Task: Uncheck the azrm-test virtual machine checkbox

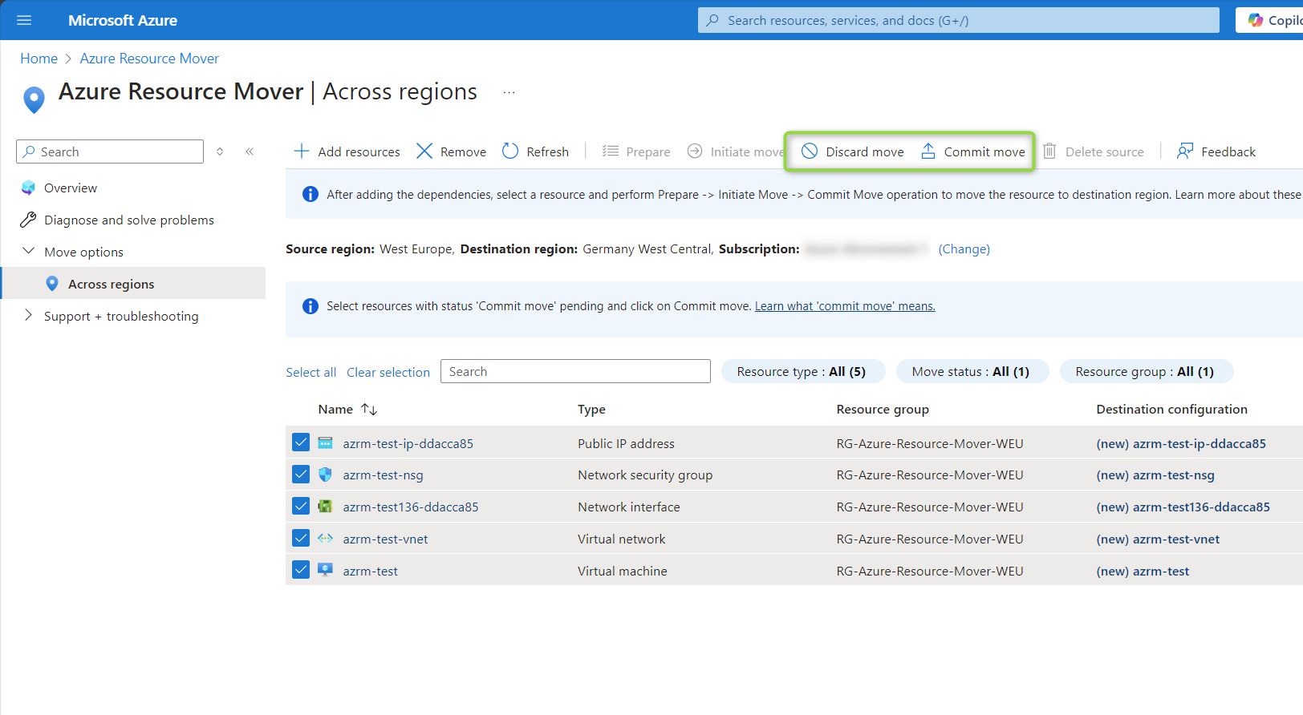Action: tap(301, 570)
